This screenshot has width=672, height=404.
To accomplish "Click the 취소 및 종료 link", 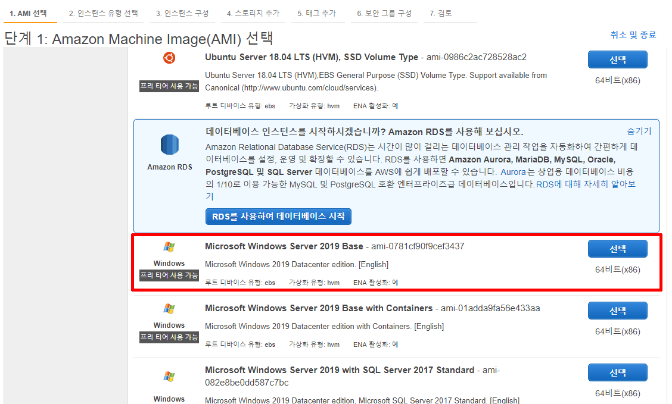I will coord(633,35).
